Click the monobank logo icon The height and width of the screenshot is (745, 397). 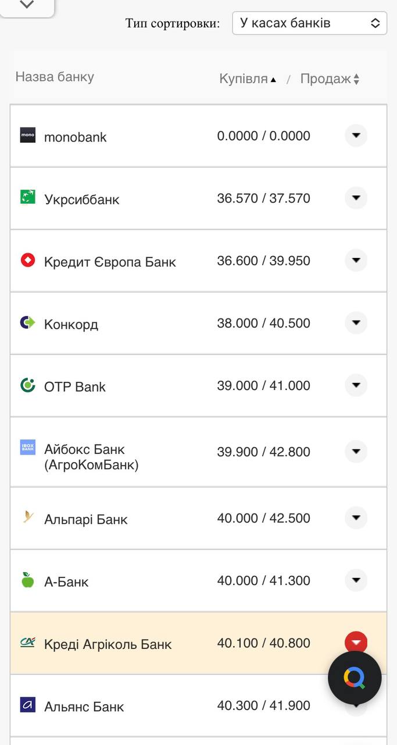click(27, 135)
